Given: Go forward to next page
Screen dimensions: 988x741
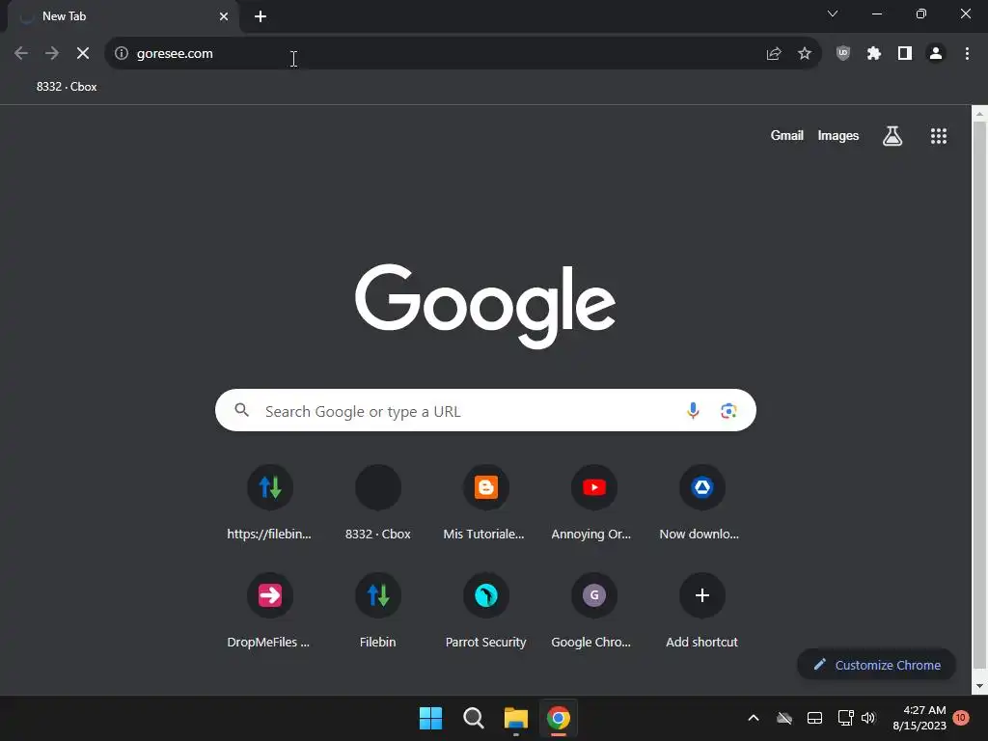Looking at the screenshot, I should click(52, 54).
